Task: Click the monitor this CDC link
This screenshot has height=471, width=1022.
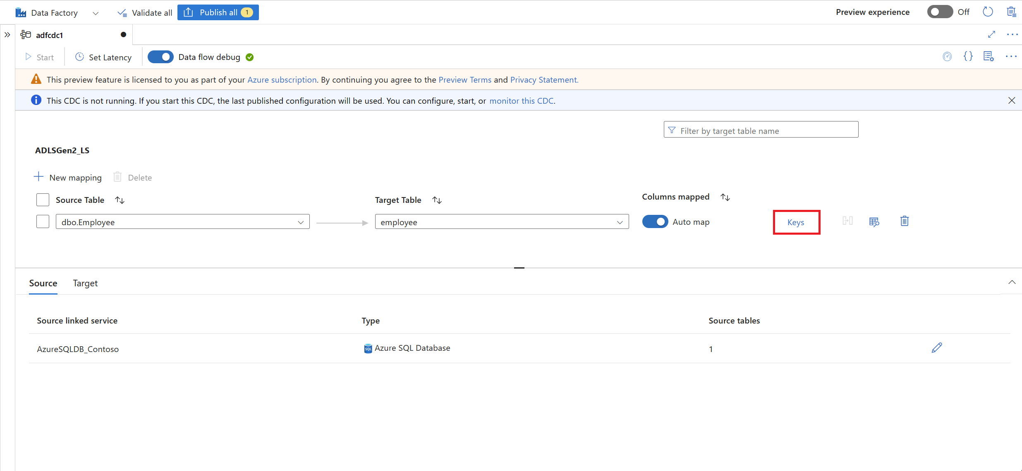Action: pos(522,101)
